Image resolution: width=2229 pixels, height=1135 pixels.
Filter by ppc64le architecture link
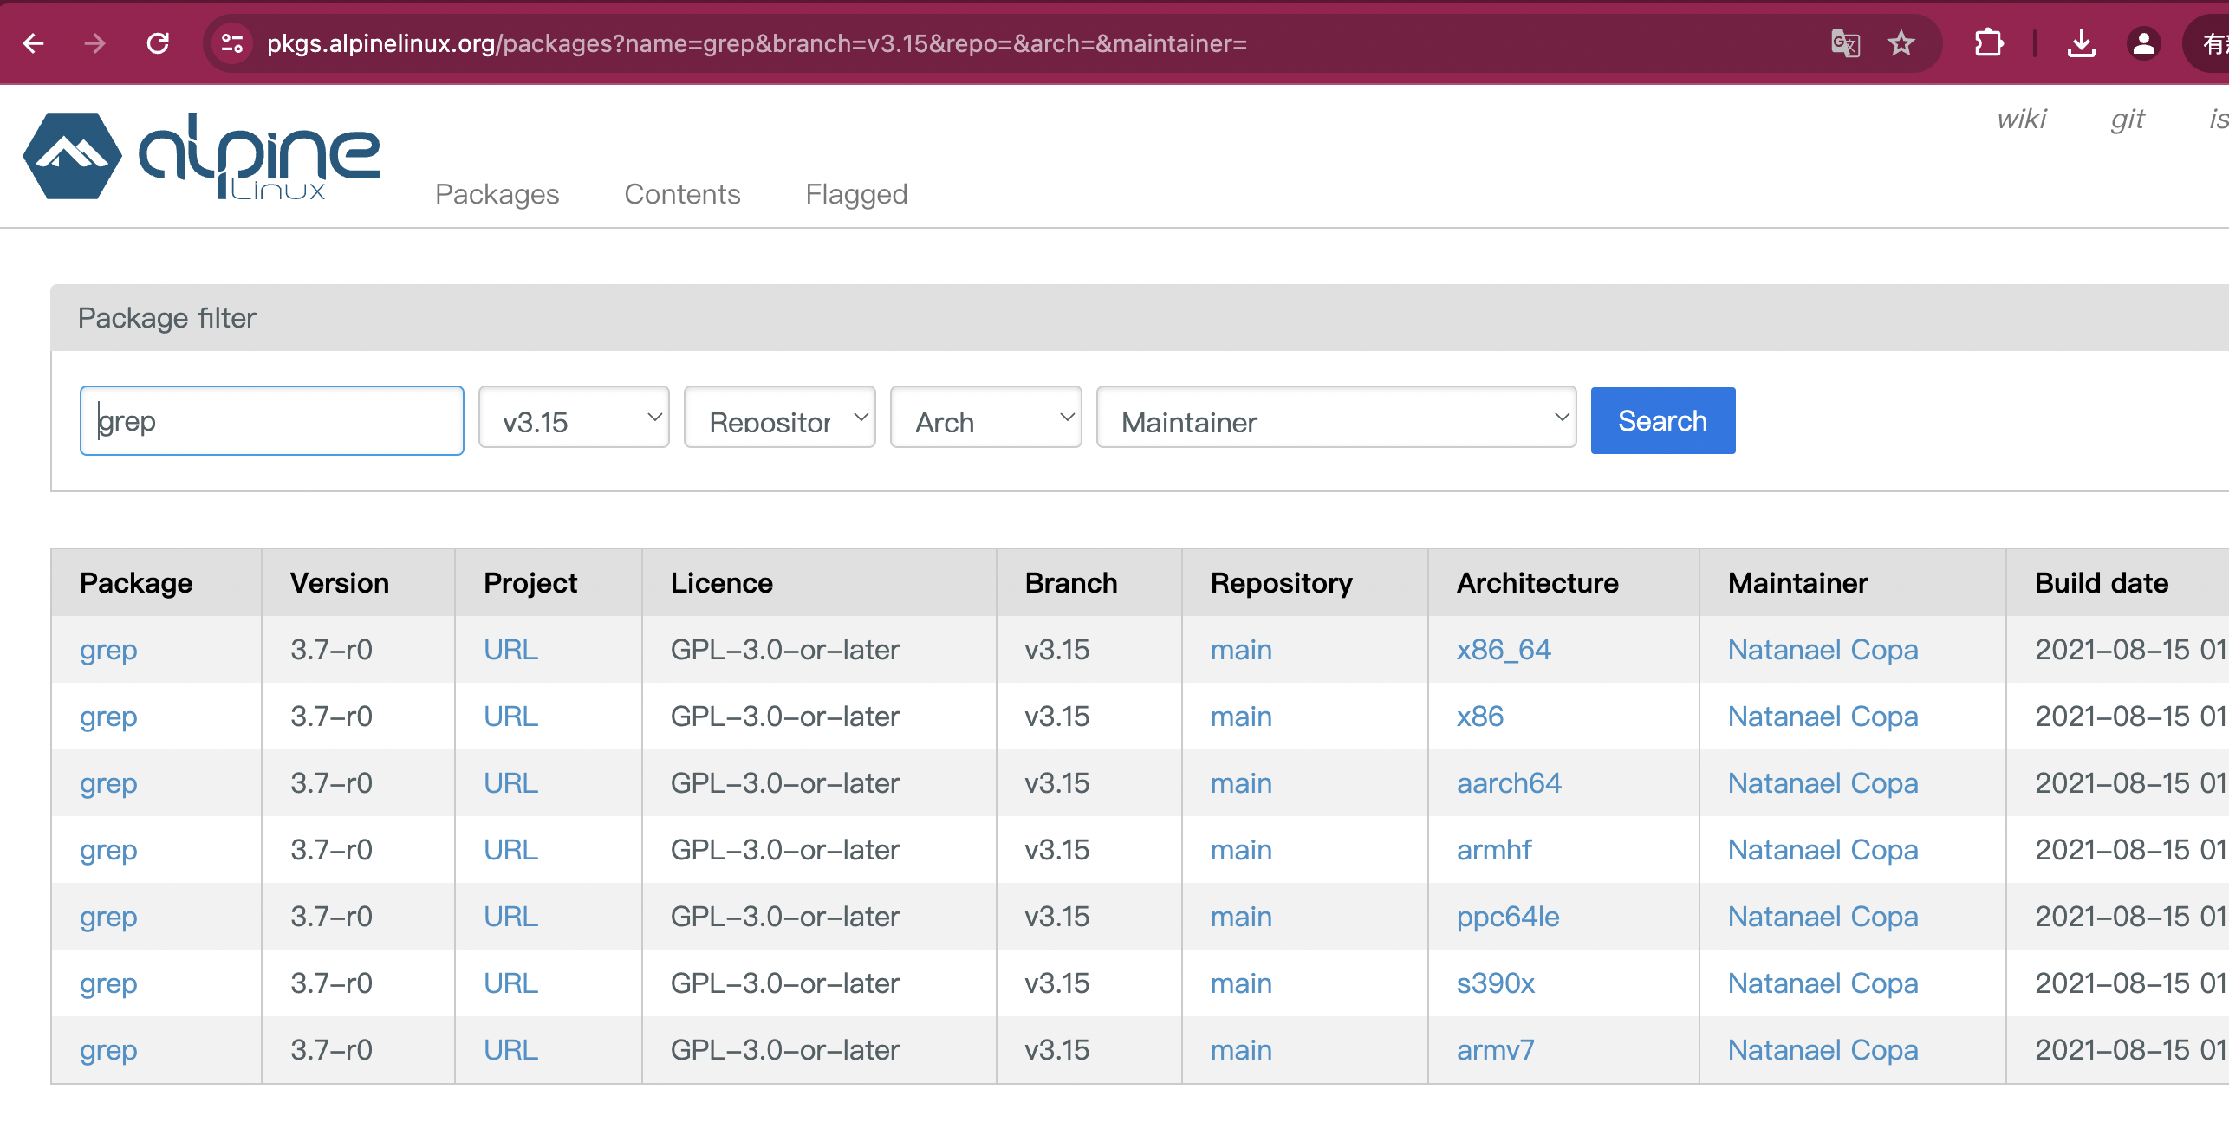point(1508,917)
